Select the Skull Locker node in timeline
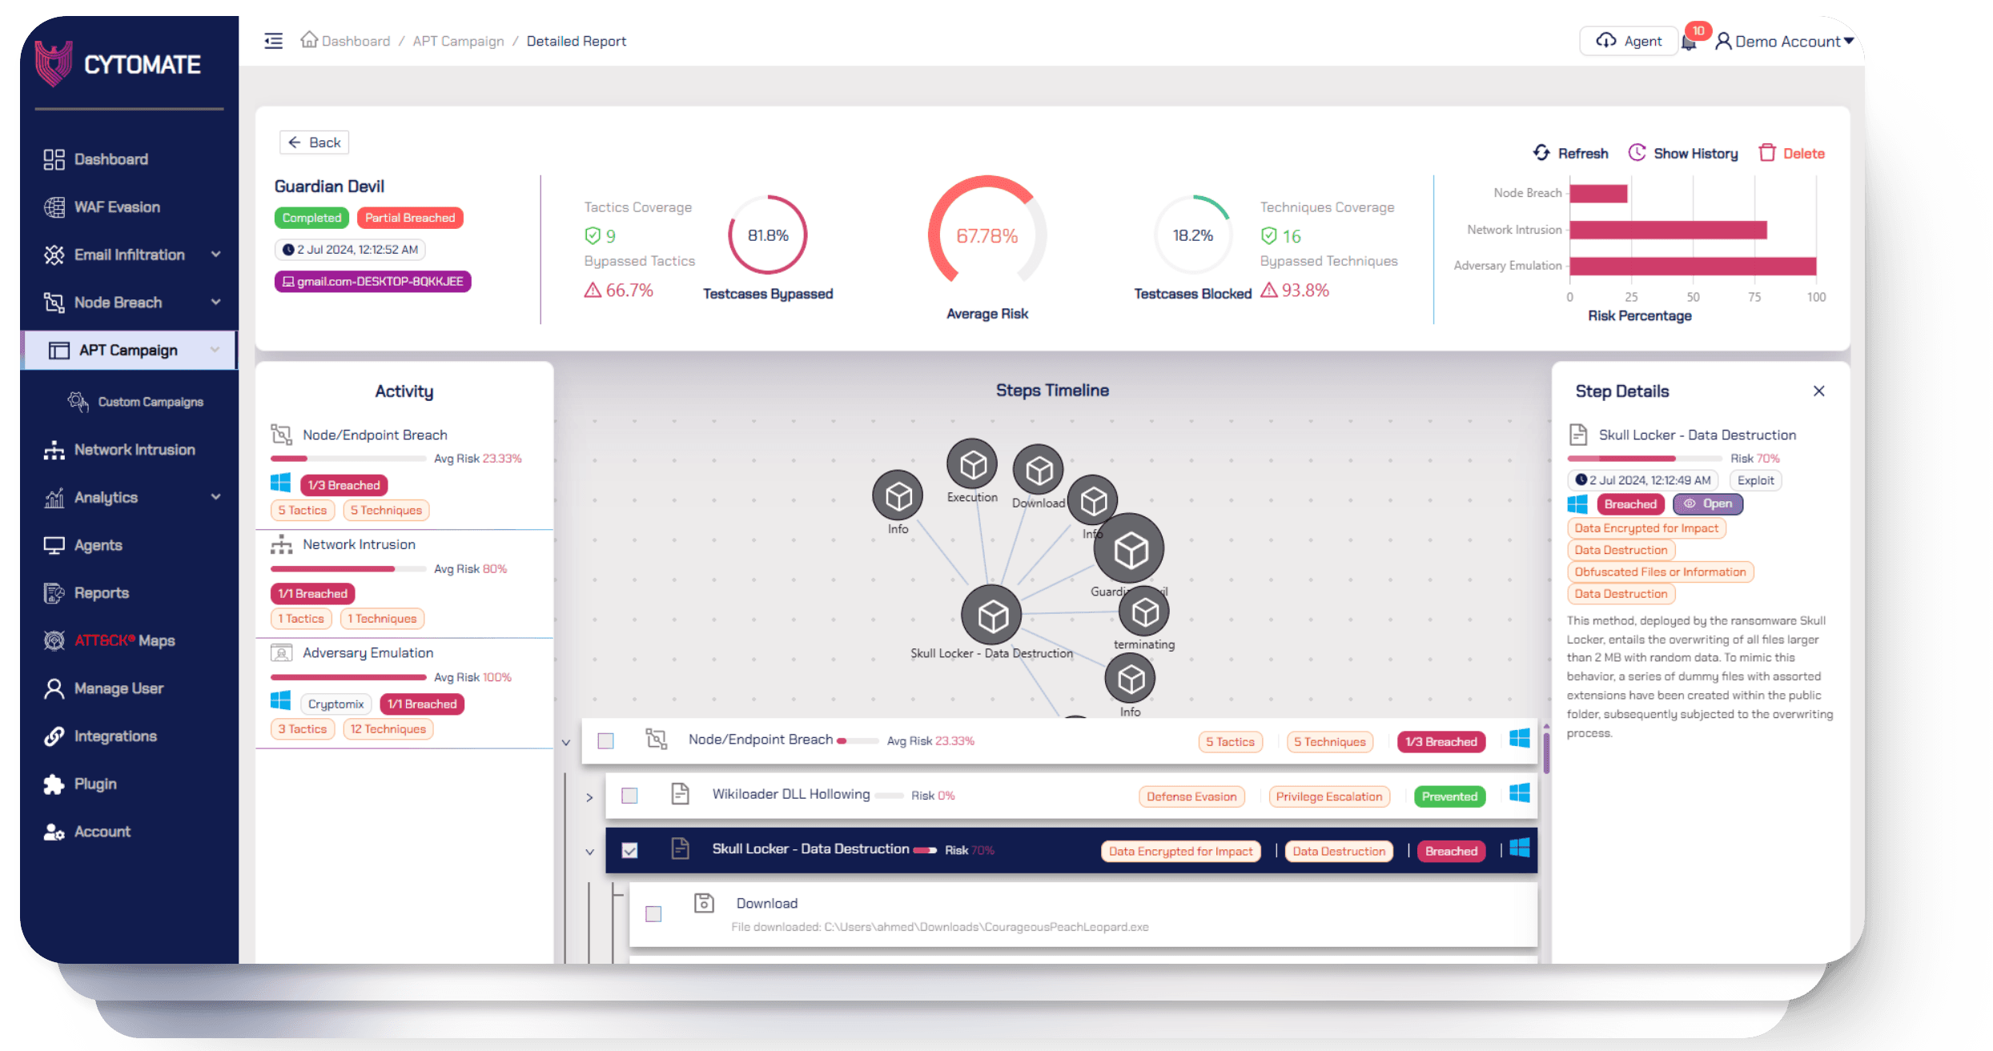The image size is (1993, 1051). pos(992,616)
